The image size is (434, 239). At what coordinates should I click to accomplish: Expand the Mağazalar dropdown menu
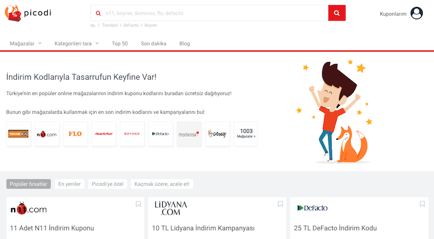click(x=25, y=43)
